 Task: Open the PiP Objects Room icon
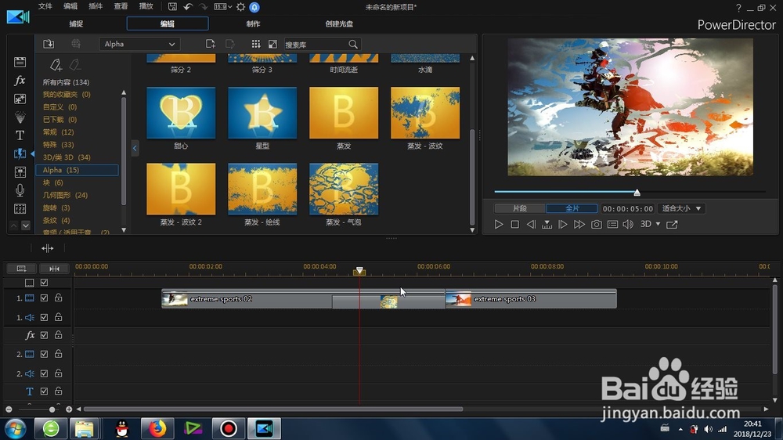[20, 99]
